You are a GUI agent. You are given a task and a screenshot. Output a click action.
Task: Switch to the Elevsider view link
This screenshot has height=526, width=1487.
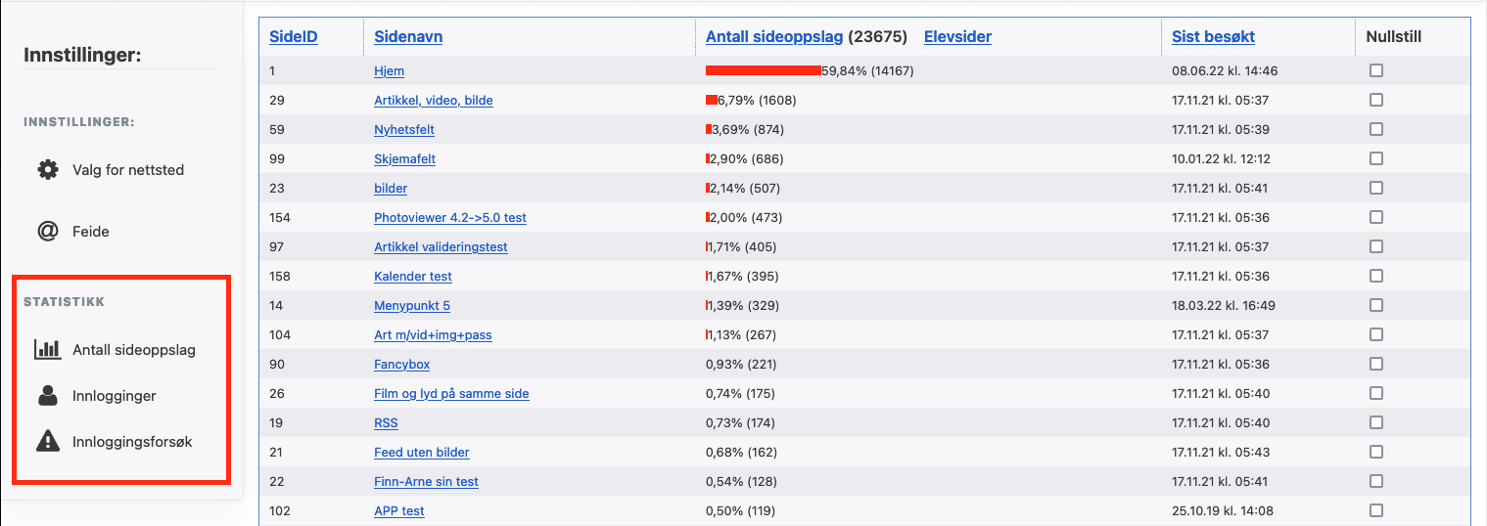point(957,37)
